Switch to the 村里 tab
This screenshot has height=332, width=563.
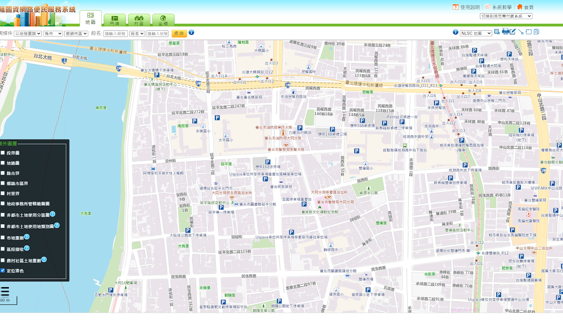139,20
